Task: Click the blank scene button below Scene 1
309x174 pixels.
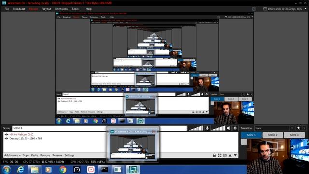Action: click(x=244, y=142)
